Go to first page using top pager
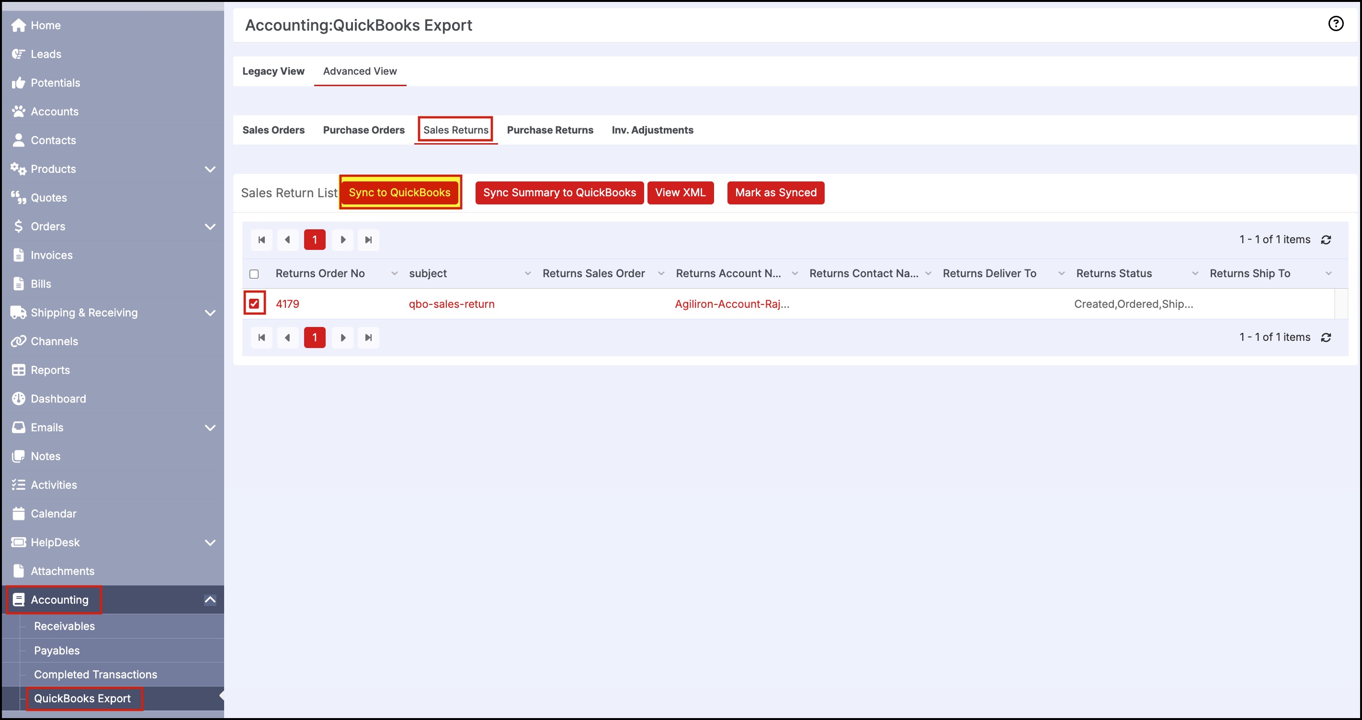 click(261, 240)
